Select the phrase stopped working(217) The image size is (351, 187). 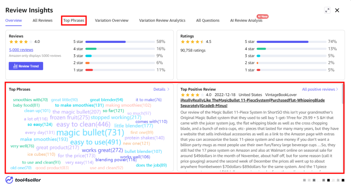(116, 117)
